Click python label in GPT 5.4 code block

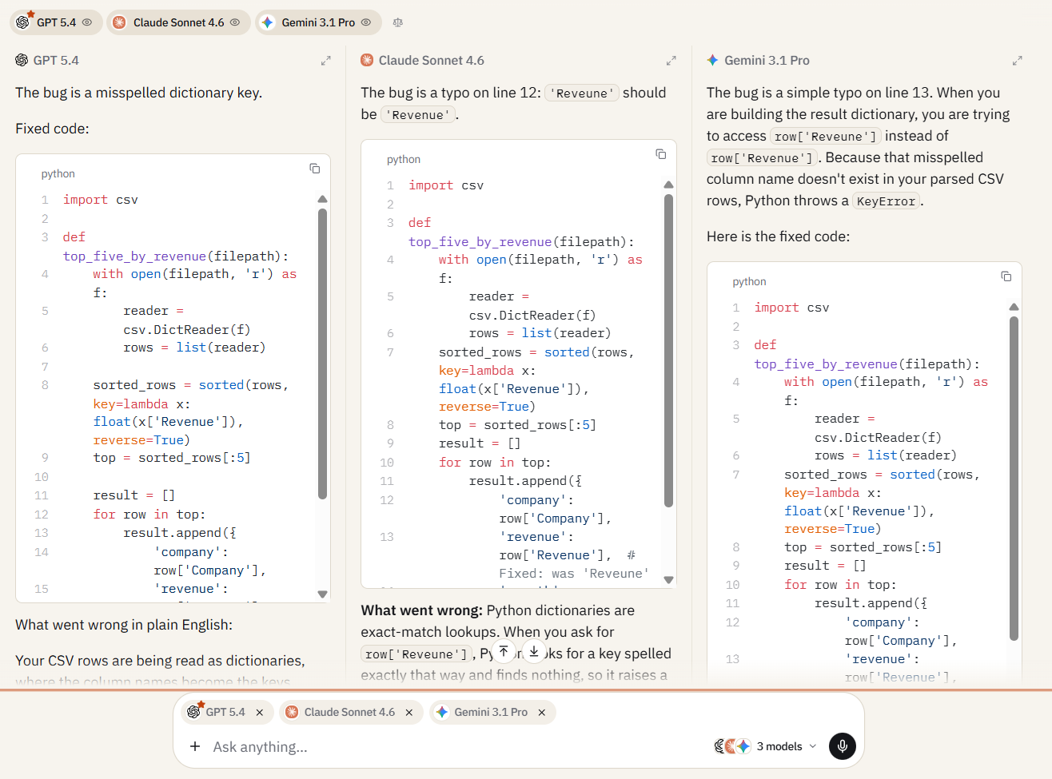58,174
